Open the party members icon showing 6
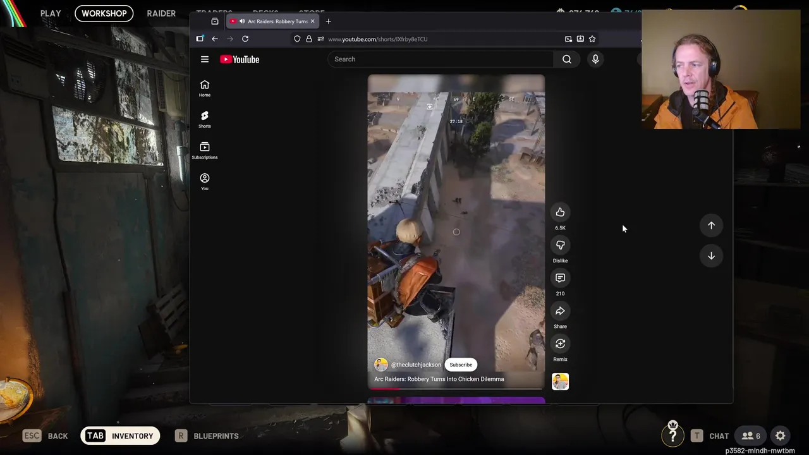Screen dimensions: 809x455 [751, 436]
